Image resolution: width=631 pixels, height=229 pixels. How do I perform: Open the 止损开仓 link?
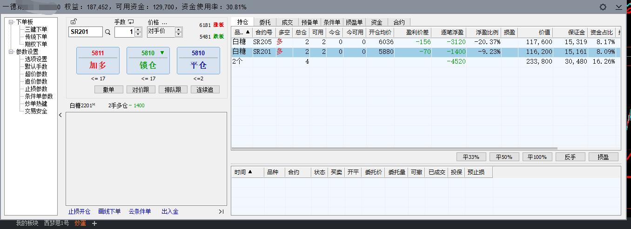[x=79, y=212]
